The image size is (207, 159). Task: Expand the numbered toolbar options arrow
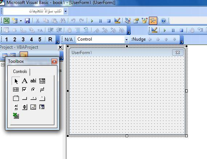(x=57, y=40)
